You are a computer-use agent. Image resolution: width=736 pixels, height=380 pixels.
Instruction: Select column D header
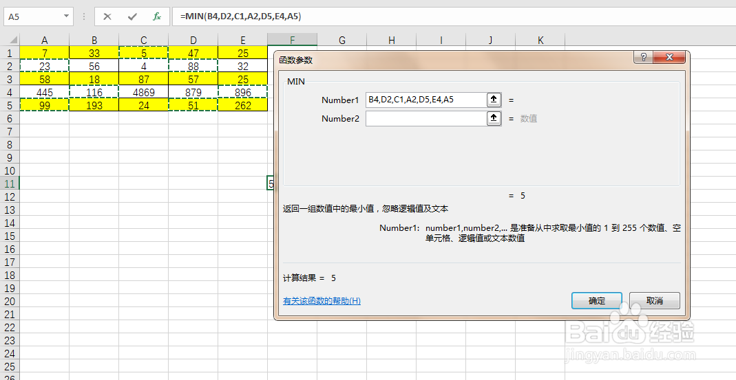[193, 41]
